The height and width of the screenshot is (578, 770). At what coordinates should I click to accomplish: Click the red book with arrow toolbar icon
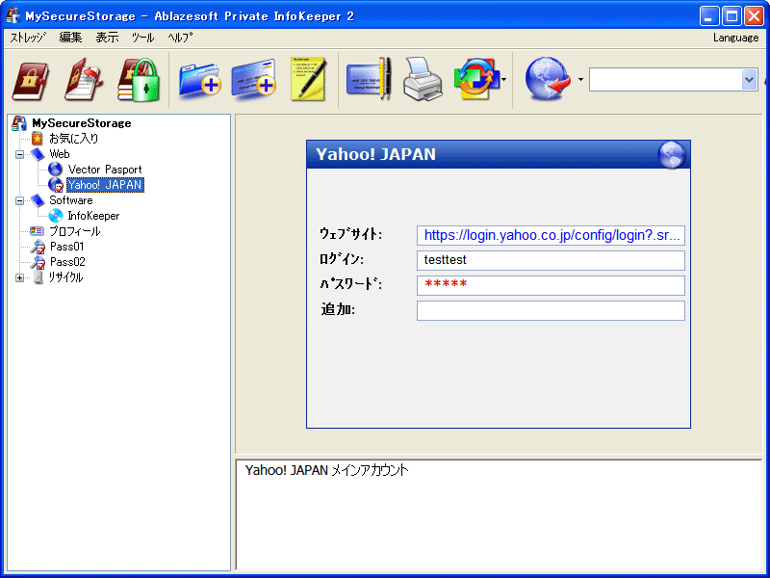point(84,80)
